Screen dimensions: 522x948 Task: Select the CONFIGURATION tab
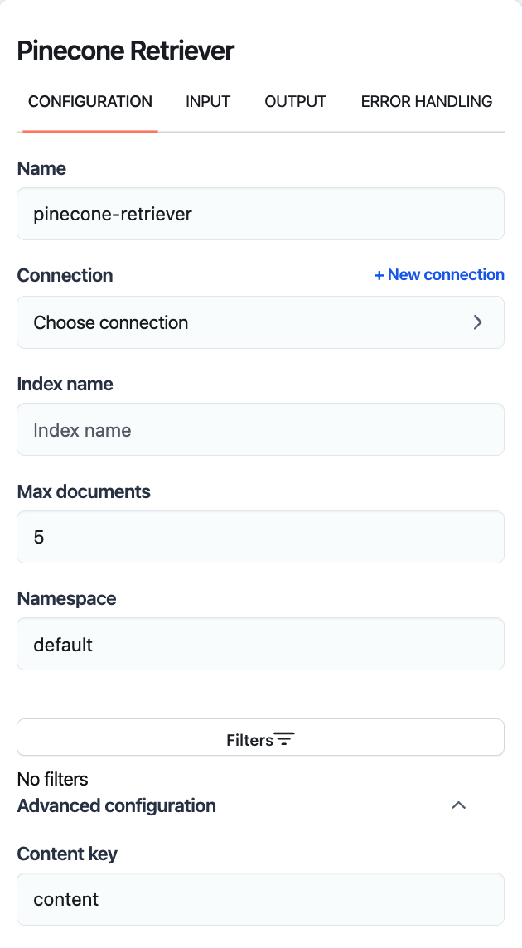tap(90, 102)
